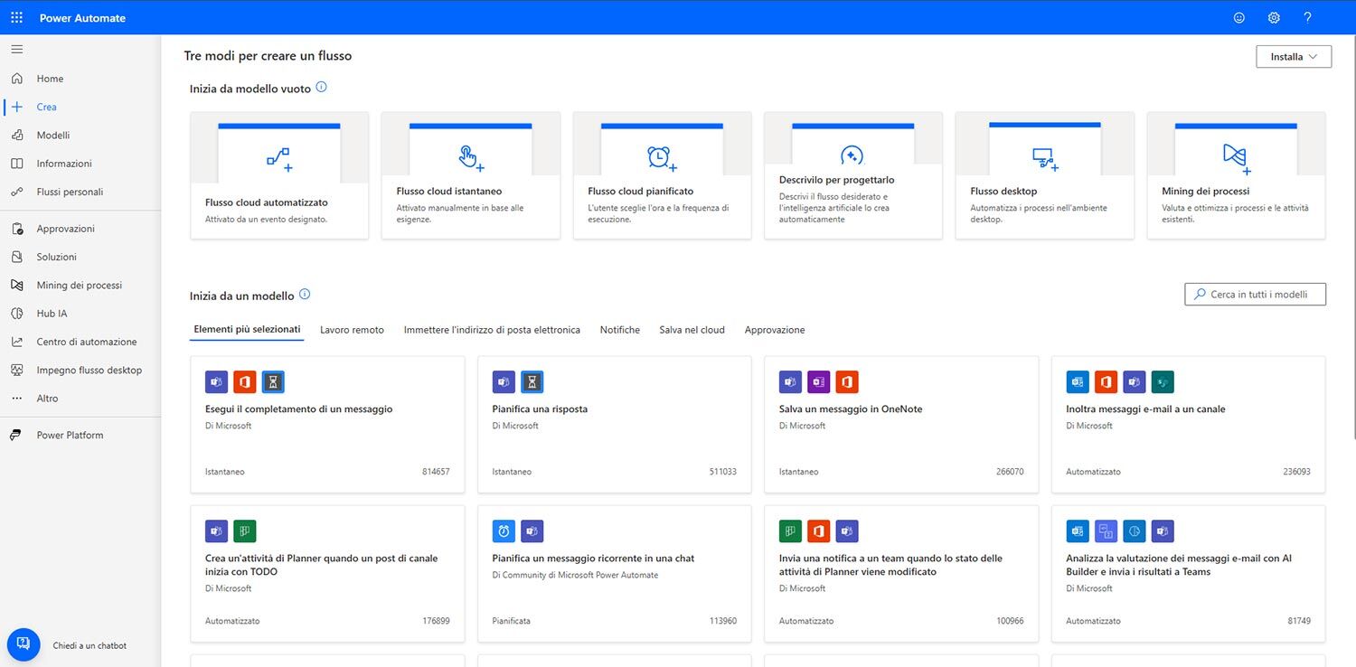Open "Chiedi a un chatbot" chat icon
This screenshot has width=1356, height=667.
[23, 644]
